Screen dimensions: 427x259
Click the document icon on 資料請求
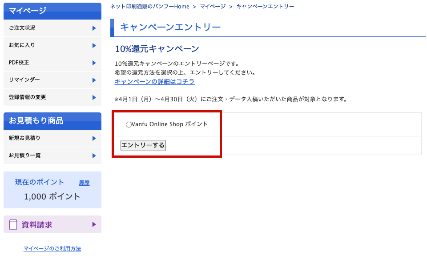tap(13, 224)
